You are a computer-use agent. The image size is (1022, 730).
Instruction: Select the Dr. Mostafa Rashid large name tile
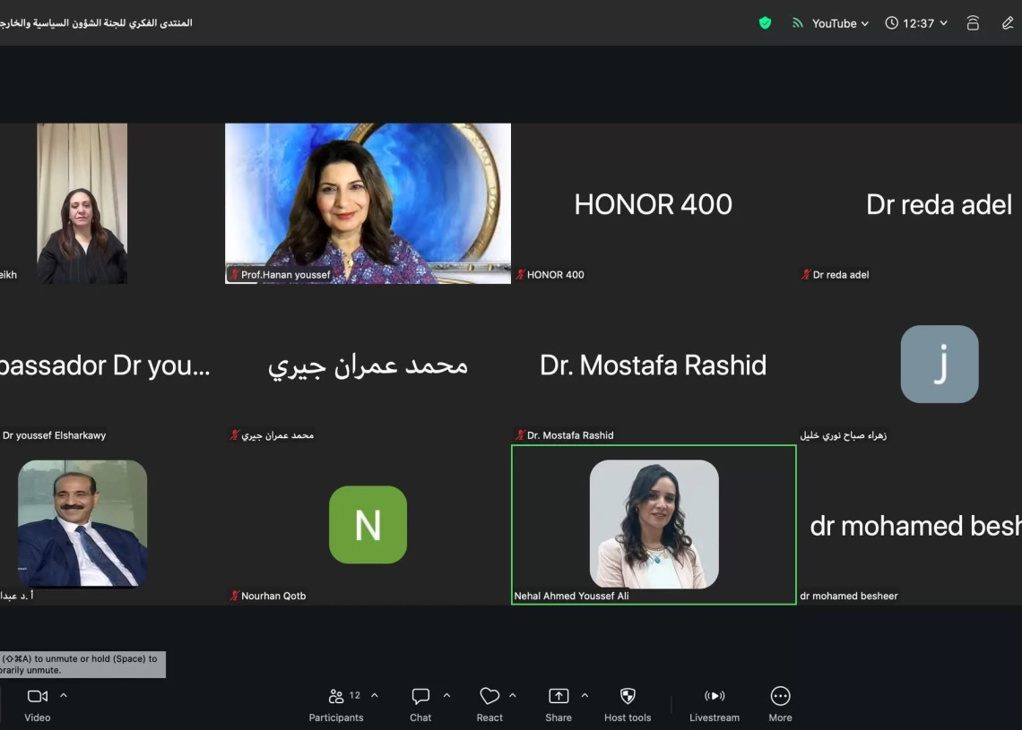tap(653, 365)
